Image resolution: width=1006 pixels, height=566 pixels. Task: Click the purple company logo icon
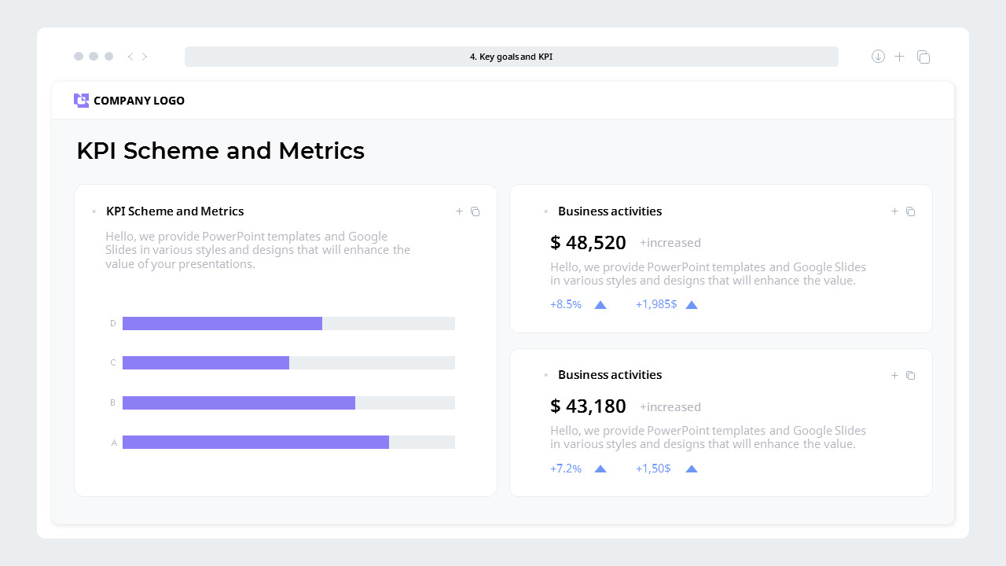click(81, 101)
